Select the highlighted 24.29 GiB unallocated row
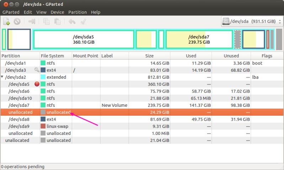Screen dimensions: 284x170 pos(142,112)
